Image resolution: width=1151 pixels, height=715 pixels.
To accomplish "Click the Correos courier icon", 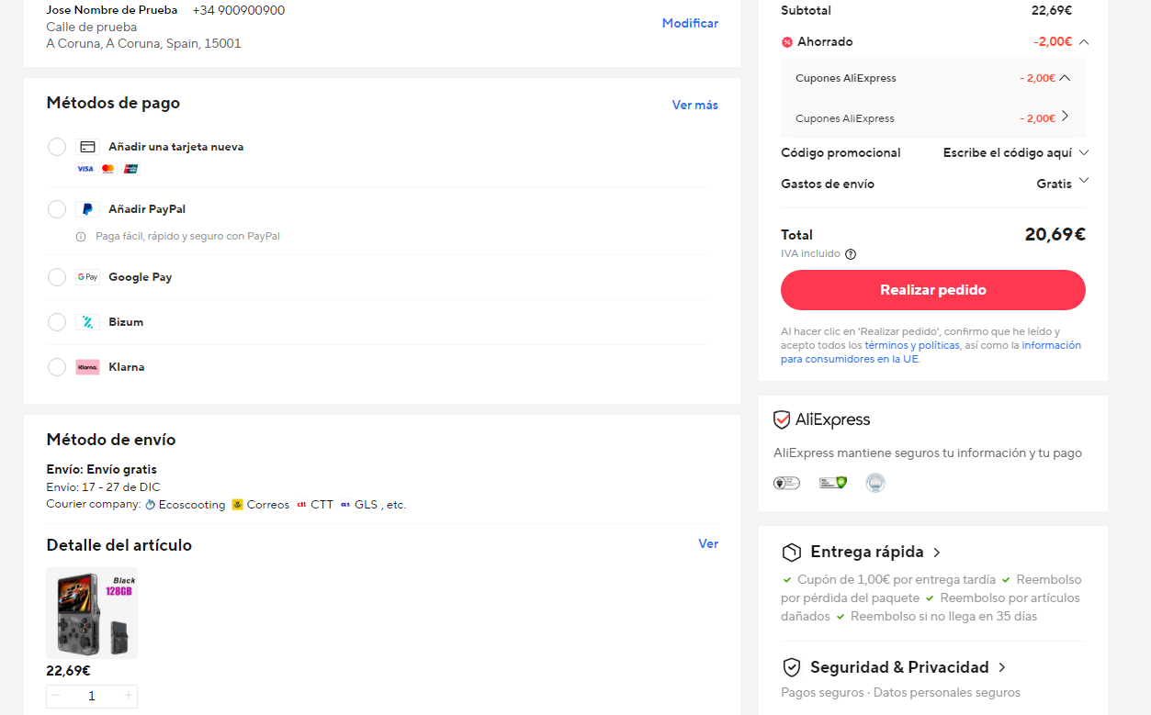I will click(x=238, y=505).
